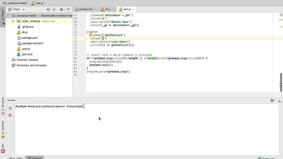
Task: Select package.json in the project tree
Action: [x=30, y=38]
